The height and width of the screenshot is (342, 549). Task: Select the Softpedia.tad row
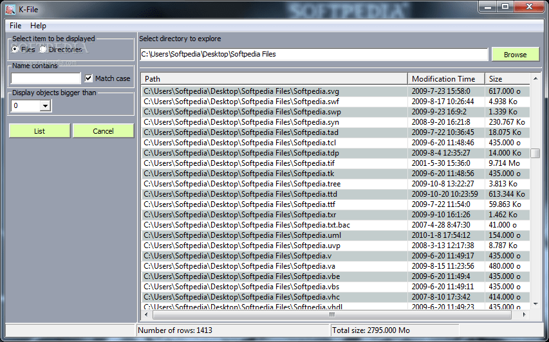click(x=335, y=132)
